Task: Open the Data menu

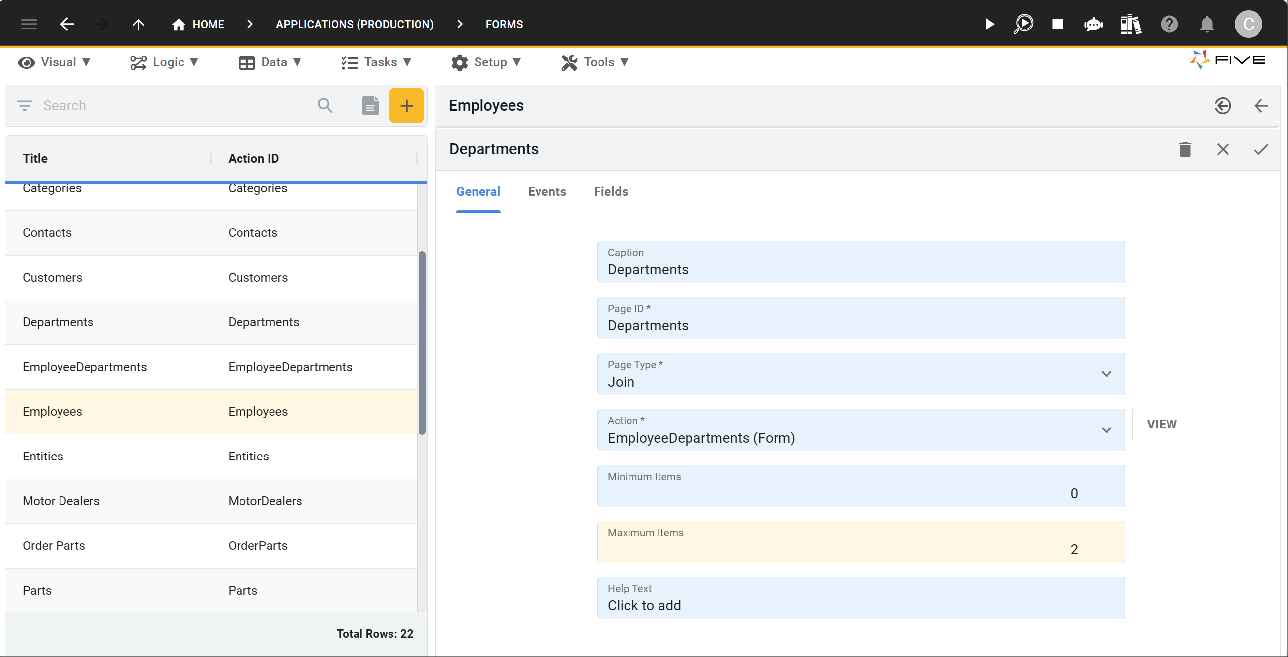Action: (x=270, y=62)
